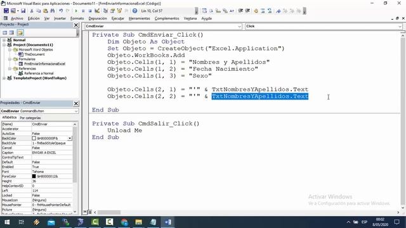Expand the Normal project node
This screenshot has width=406, height=228.
tap(4, 40)
